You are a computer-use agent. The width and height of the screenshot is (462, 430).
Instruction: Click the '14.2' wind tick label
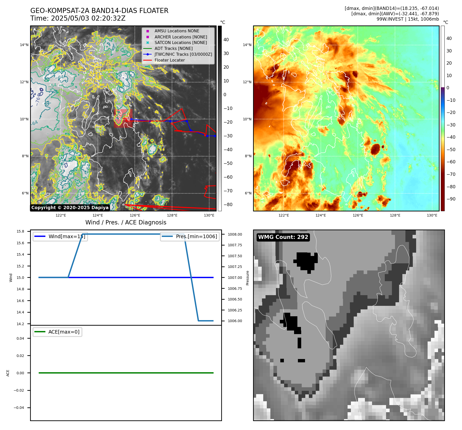pyautogui.click(x=20, y=324)
